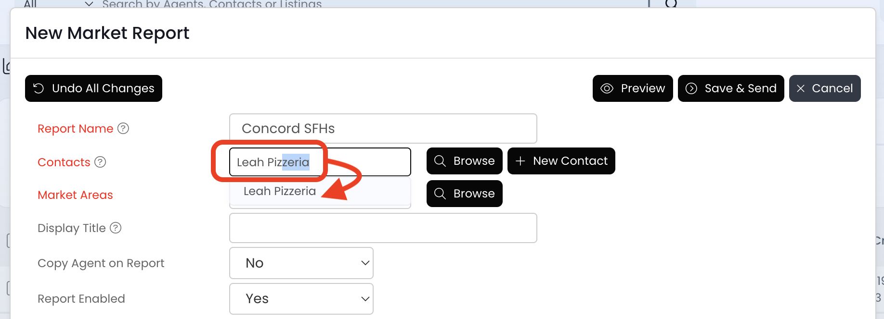The image size is (884, 319).
Task: Click the Display Title input field
Action: [x=383, y=228]
